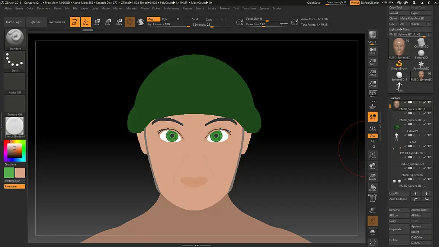Click the Scroll canvas icon
The width and height of the screenshot is (439, 247).
point(372,51)
